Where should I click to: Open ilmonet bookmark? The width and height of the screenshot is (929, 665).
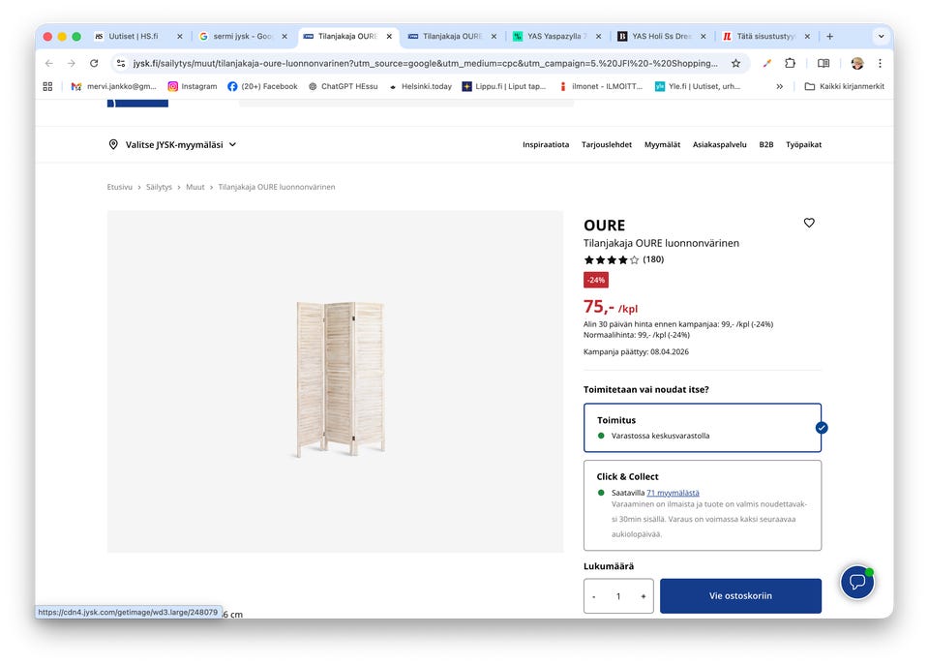click(601, 86)
